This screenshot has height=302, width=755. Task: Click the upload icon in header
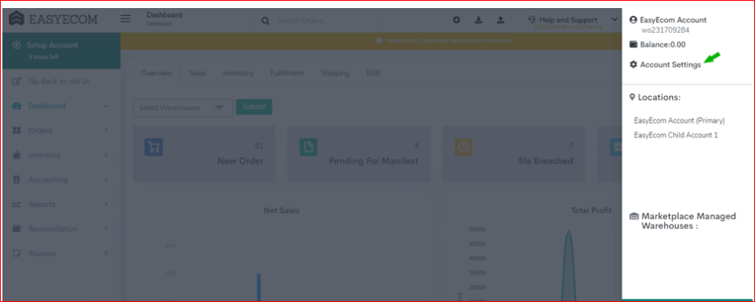click(x=500, y=20)
